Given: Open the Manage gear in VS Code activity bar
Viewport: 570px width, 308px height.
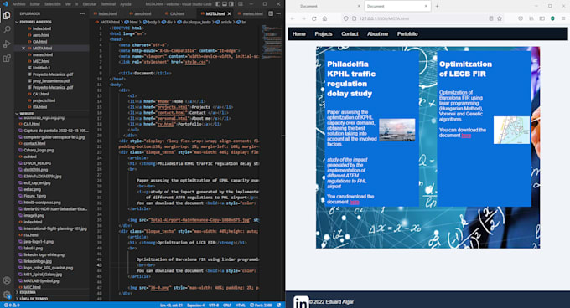Looking at the screenshot, I should coord(7,295).
